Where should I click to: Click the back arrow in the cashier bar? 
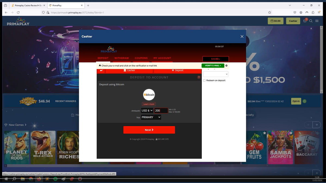click(101, 70)
